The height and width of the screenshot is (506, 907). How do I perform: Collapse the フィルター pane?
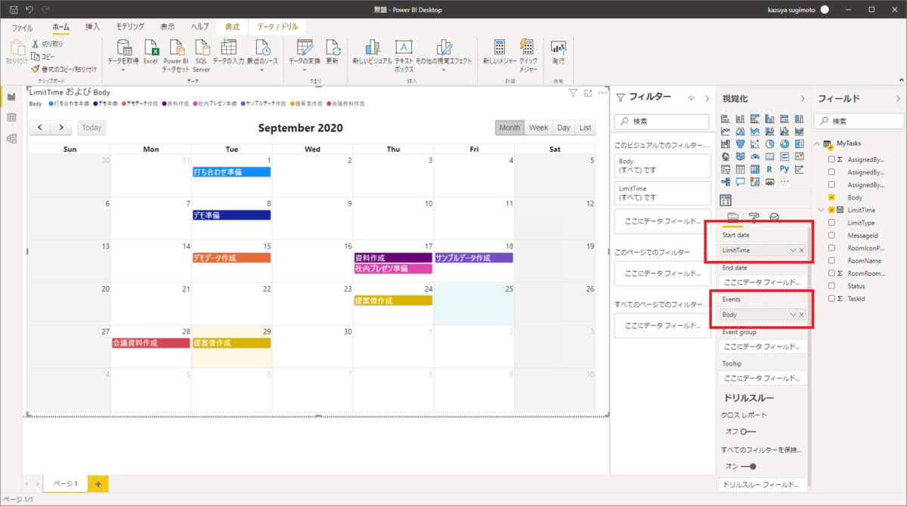point(707,98)
